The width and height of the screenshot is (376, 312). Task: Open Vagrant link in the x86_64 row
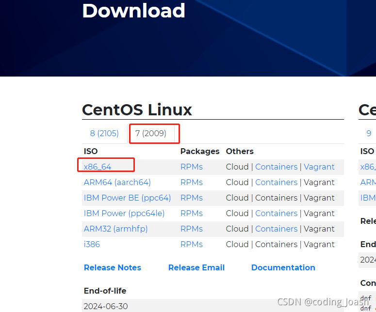pos(319,167)
